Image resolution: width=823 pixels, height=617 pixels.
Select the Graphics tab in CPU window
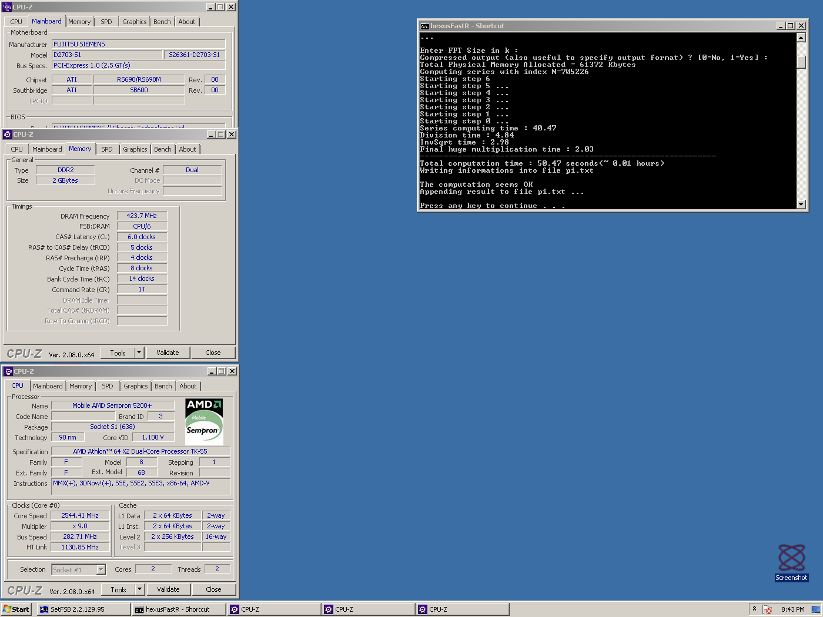pyautogui.click(x=136, y=386)
